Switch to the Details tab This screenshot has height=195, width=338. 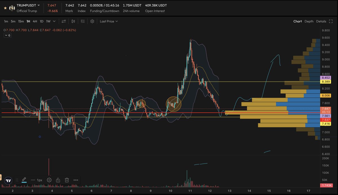pyautogui.click(x=321, y=21)
